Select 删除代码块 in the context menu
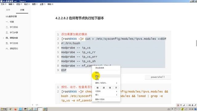Screen dimensions: 197x111 point(106,99)
